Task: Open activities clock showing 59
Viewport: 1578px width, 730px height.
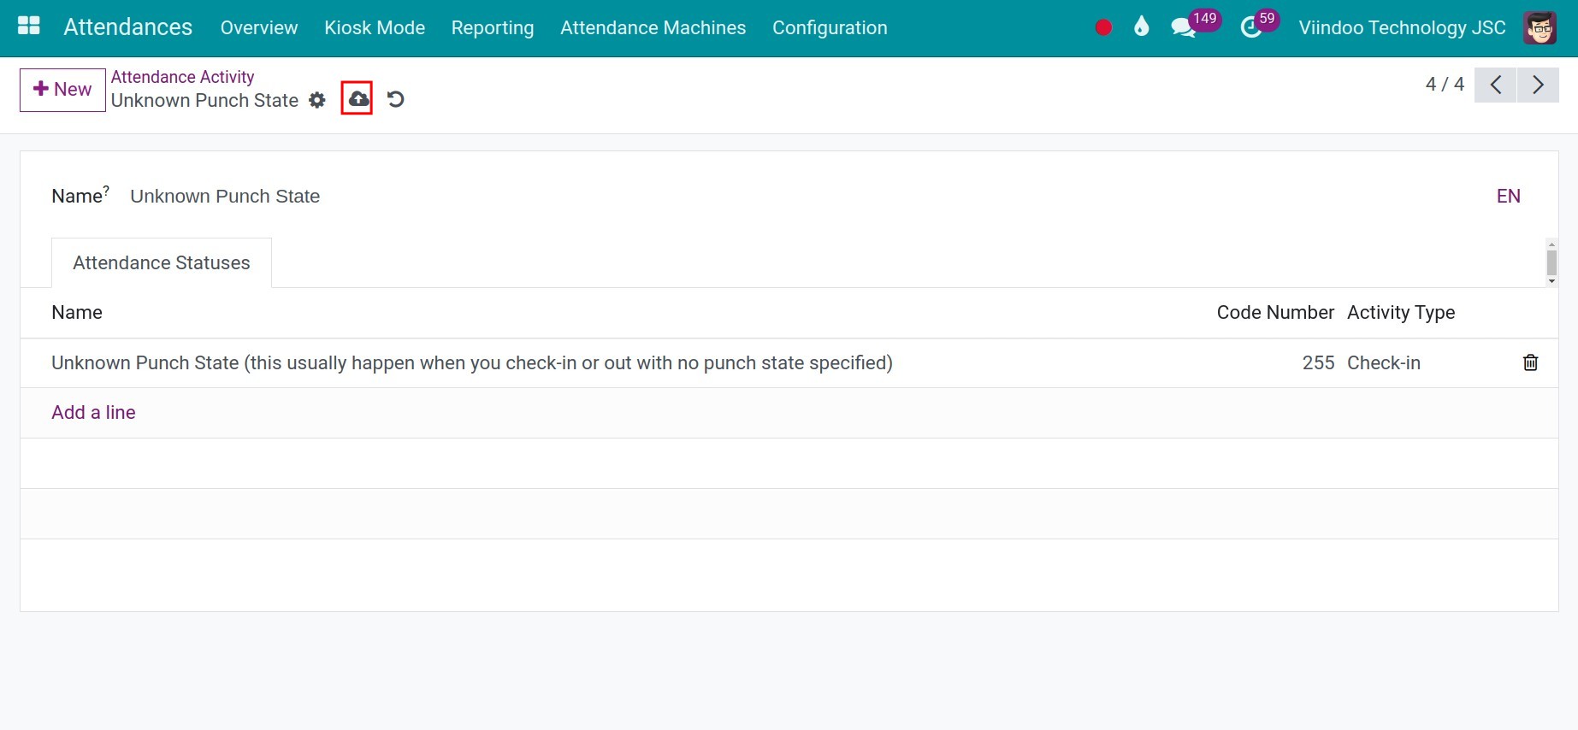Action: 1259,25
